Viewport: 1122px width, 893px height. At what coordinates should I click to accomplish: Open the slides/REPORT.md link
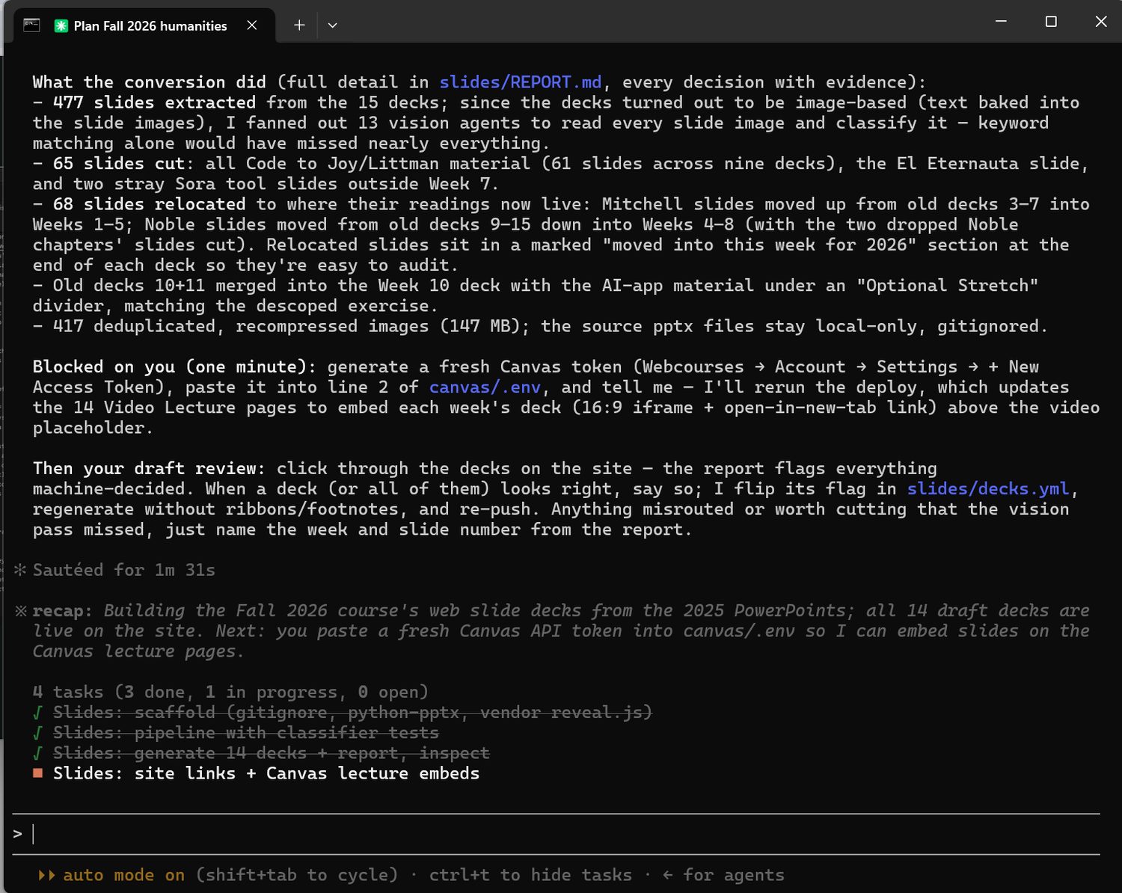(x=520, y=82)
